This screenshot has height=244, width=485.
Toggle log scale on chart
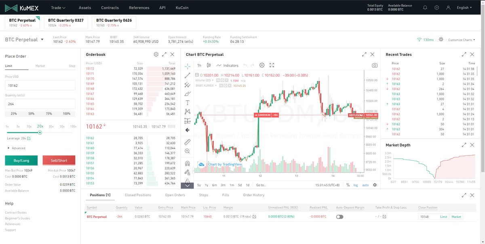(x=356, y=185)
